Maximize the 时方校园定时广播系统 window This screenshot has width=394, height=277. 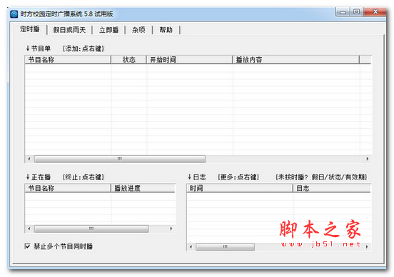(357, 12)
